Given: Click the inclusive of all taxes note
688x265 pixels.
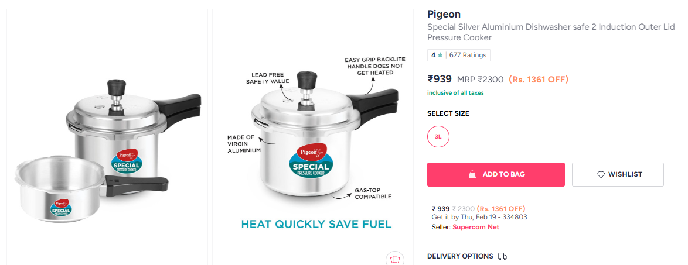Looking at the screenshot, I should pyautogui.click(x=455, y=92).
